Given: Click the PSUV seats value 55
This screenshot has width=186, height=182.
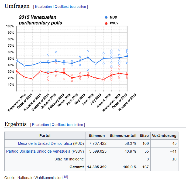Looking at the screenshot, I should pyautogui.click(x=146, y=151).
